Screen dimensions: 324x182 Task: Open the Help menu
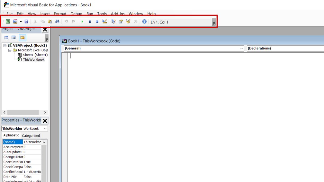click(151, 14)
